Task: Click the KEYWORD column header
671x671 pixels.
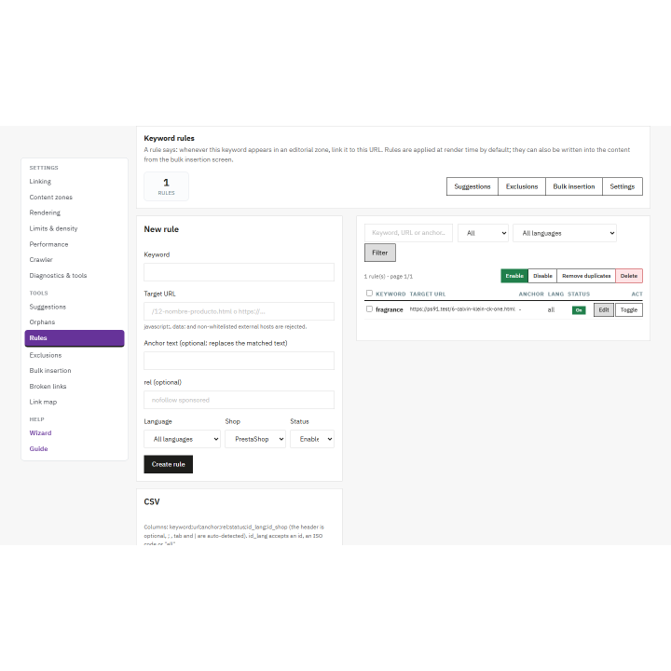Action: pos(390,294)
